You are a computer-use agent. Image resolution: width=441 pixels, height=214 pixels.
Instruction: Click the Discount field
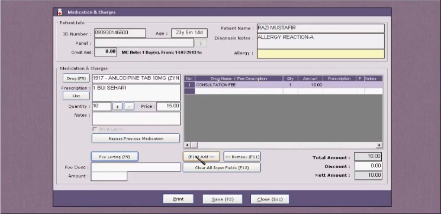coord(368,166)
